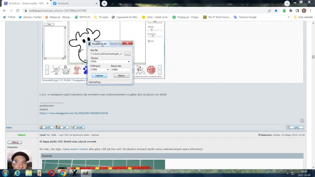This screenshot has width=315, height=177.
Task: Click the report post exclamation icon
Action: pyautogui.click(x=302, y=120)
